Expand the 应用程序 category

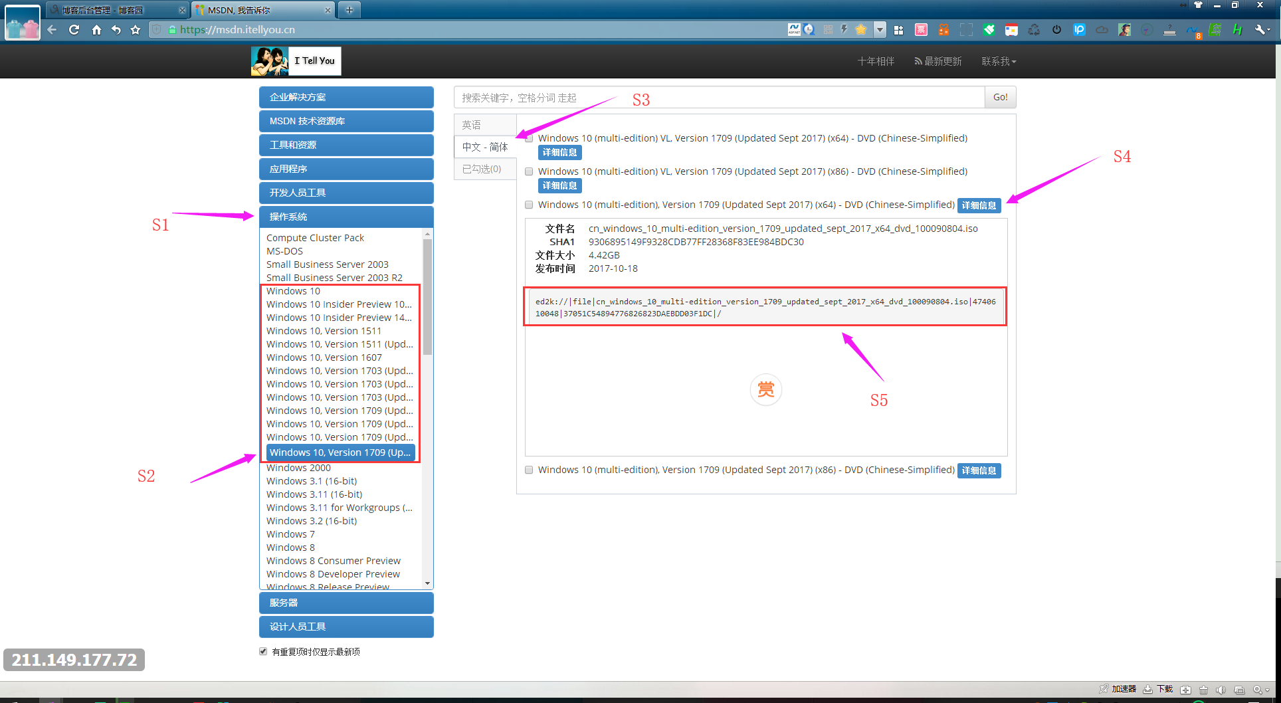point(346,169)
